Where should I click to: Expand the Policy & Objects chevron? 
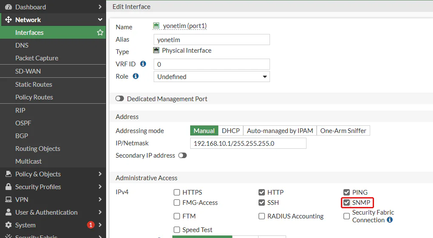[x=100, y=174]
